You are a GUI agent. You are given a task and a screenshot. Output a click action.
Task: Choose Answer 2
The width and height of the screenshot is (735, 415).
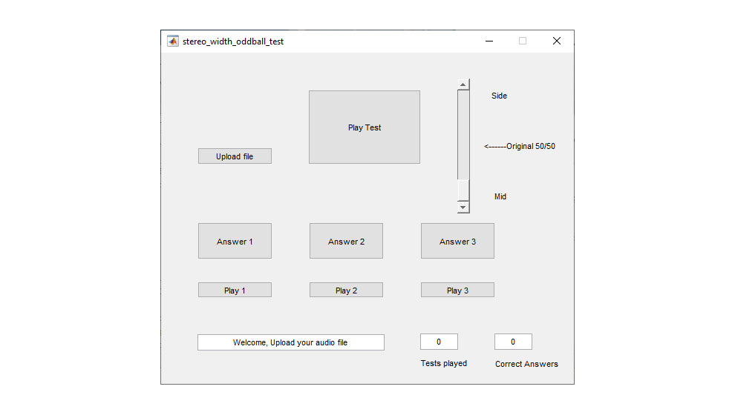(x=346, y=241)
